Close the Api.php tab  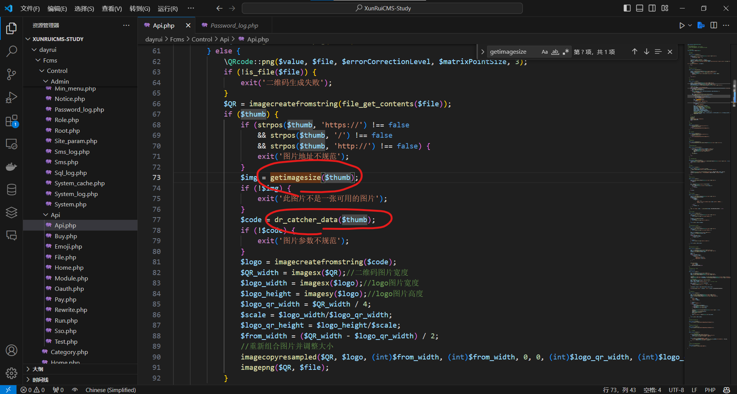pos(188,25)
